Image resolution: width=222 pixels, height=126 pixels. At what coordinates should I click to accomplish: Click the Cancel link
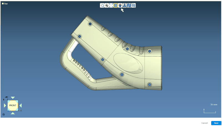[204, 123]
